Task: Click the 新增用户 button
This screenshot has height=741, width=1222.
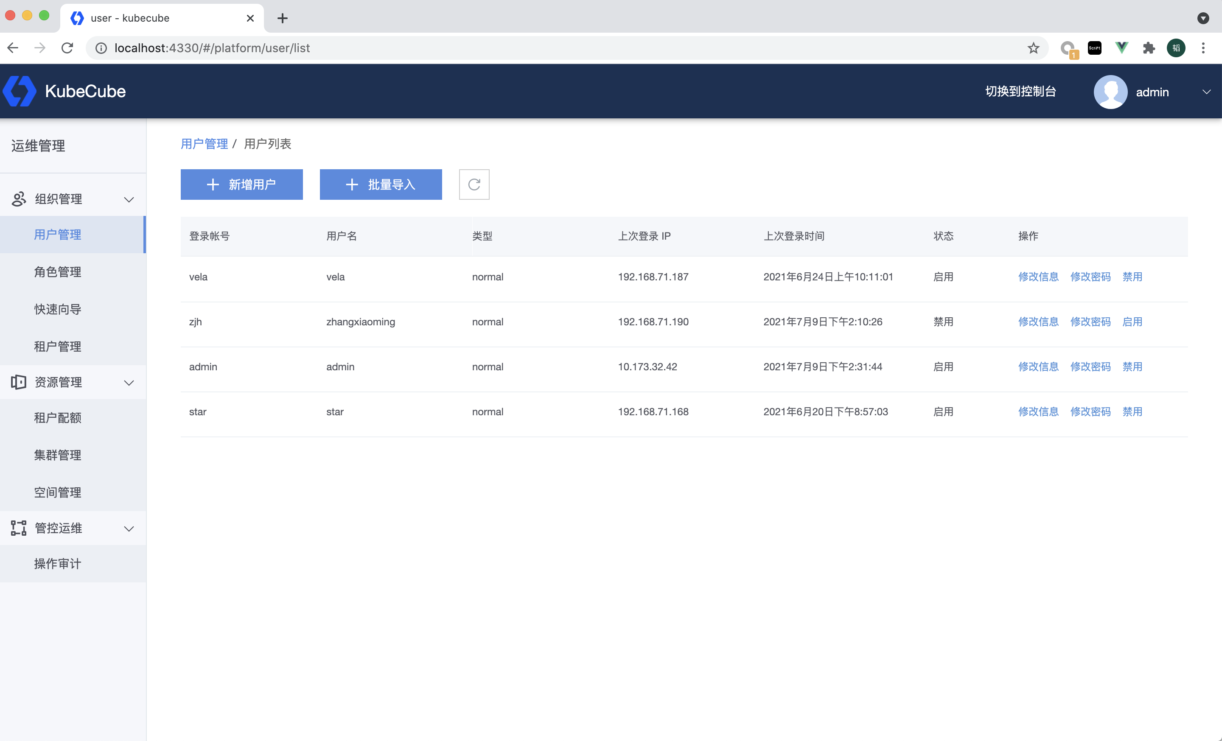Action: pos(241,185)
